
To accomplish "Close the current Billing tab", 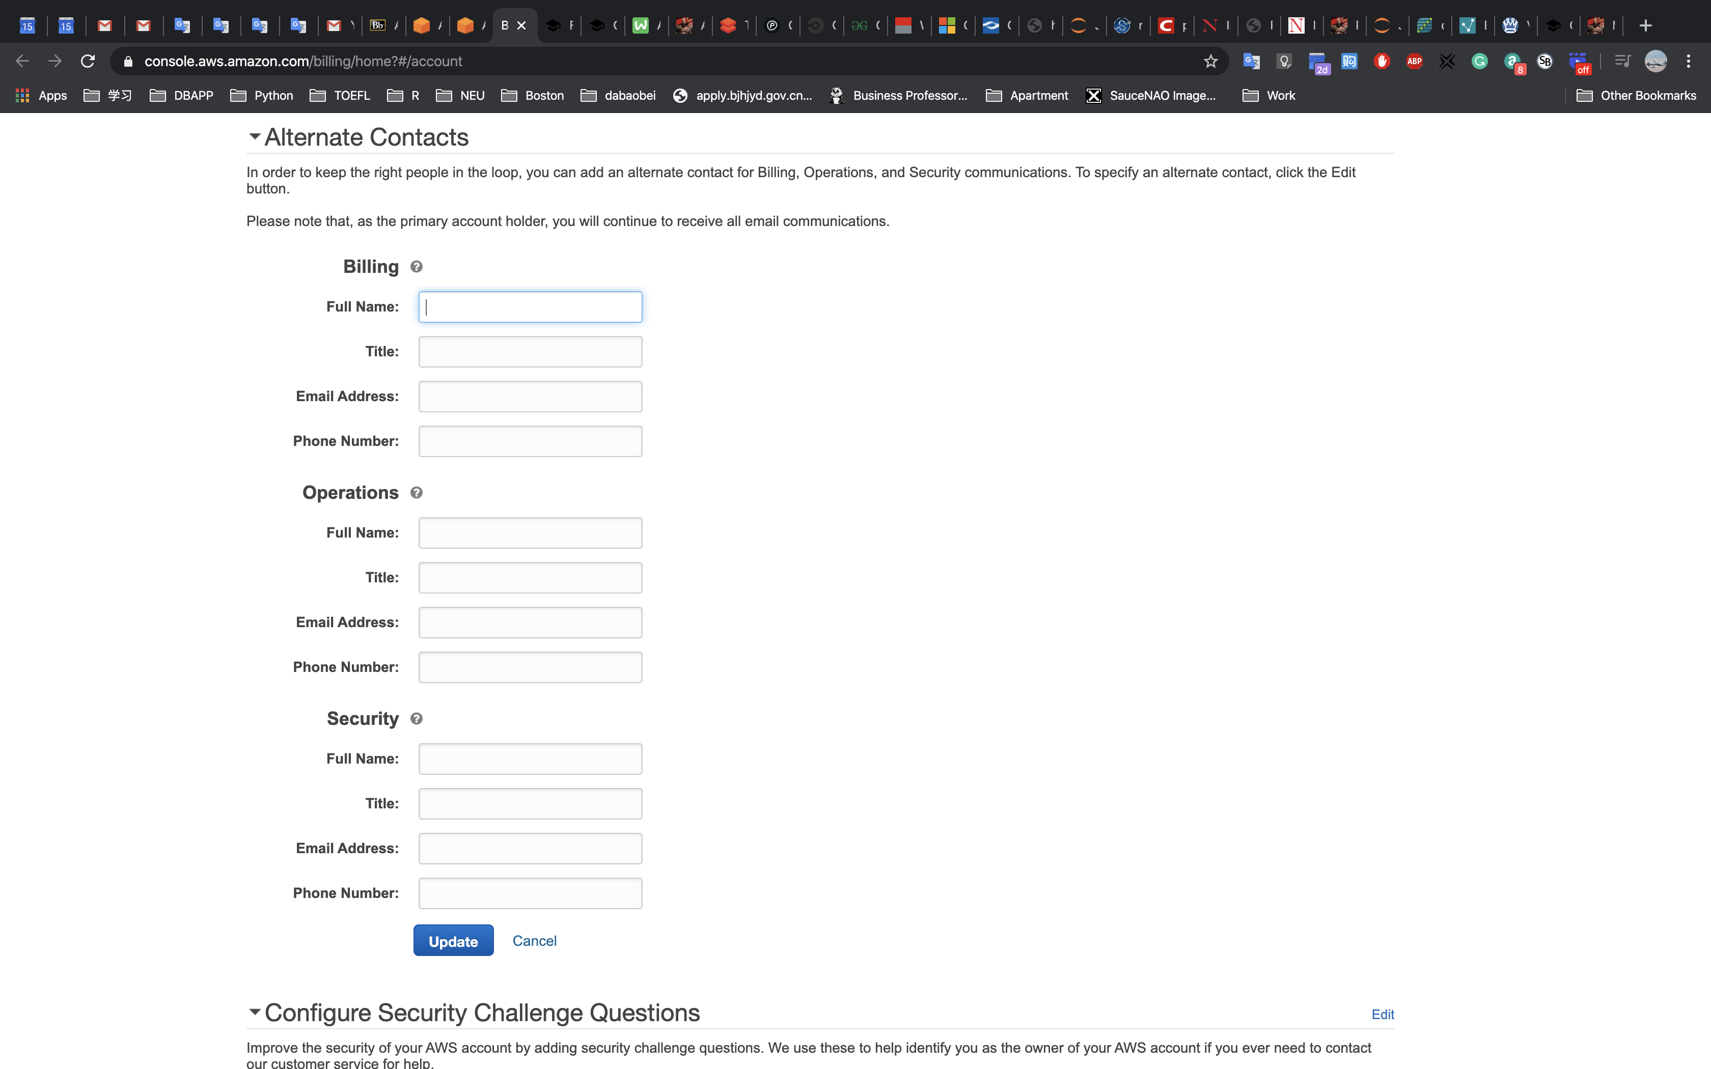I will 522,26.
